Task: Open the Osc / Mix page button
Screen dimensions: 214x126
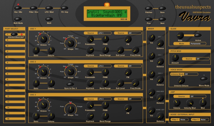Action: pos(18,8)
